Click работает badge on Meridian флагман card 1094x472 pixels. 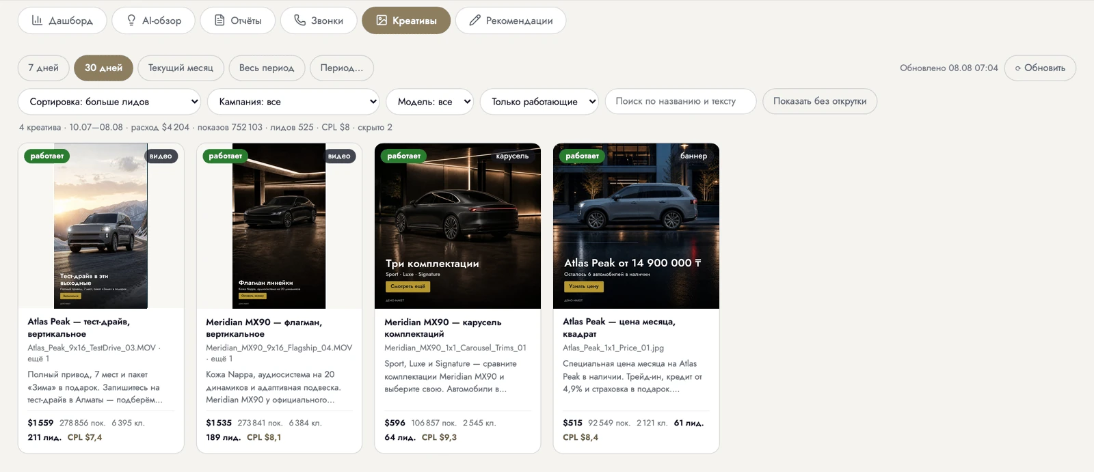tap(226, 156)
